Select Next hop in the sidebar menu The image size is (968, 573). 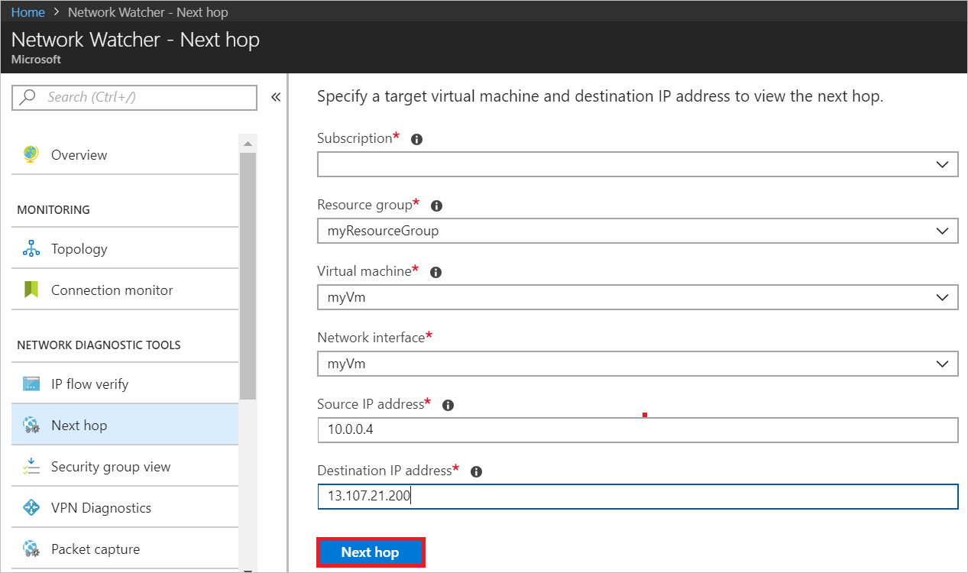(x=79, y=425)
